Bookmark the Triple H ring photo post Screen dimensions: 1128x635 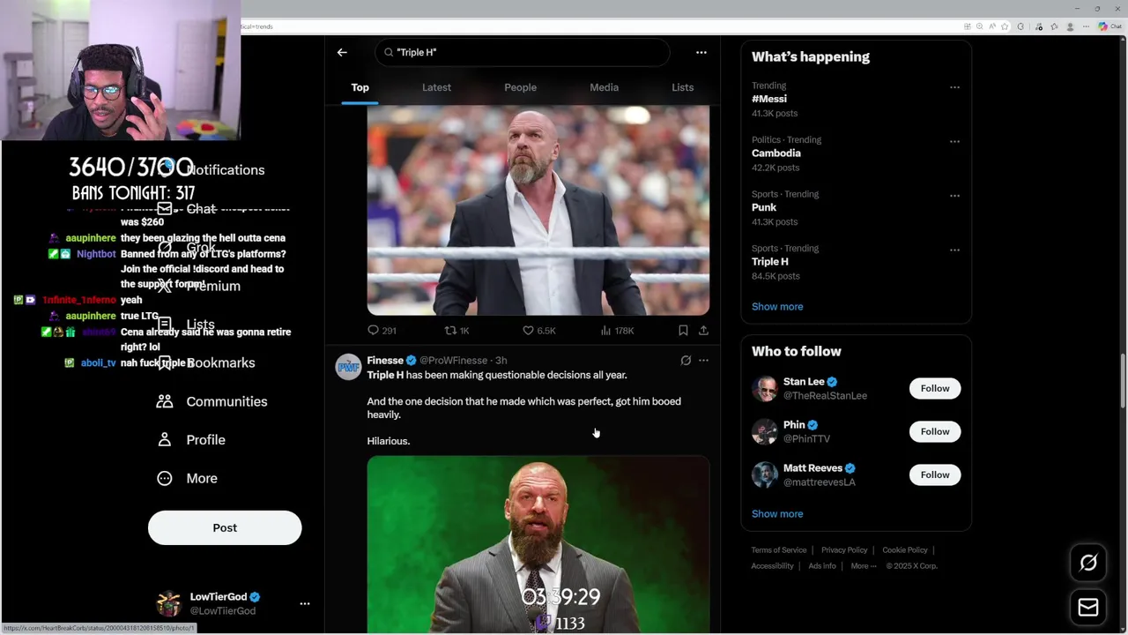pos(683,330)
